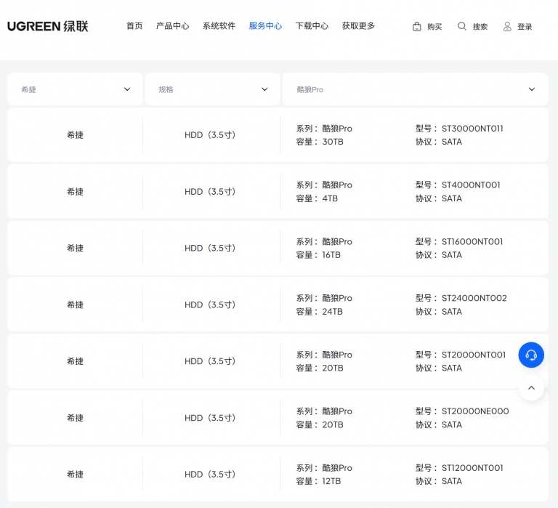Click 系列：酷狼Pro in the 30TB row
558x508 pixels.
click(x=324, y=129)
